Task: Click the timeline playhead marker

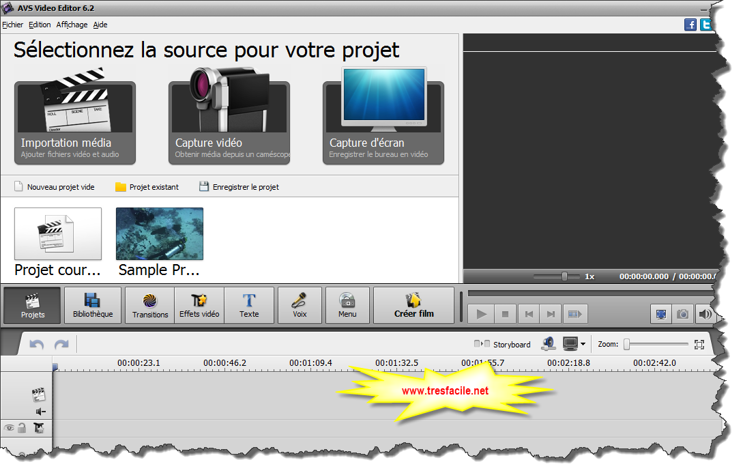Action: (55, 367)
